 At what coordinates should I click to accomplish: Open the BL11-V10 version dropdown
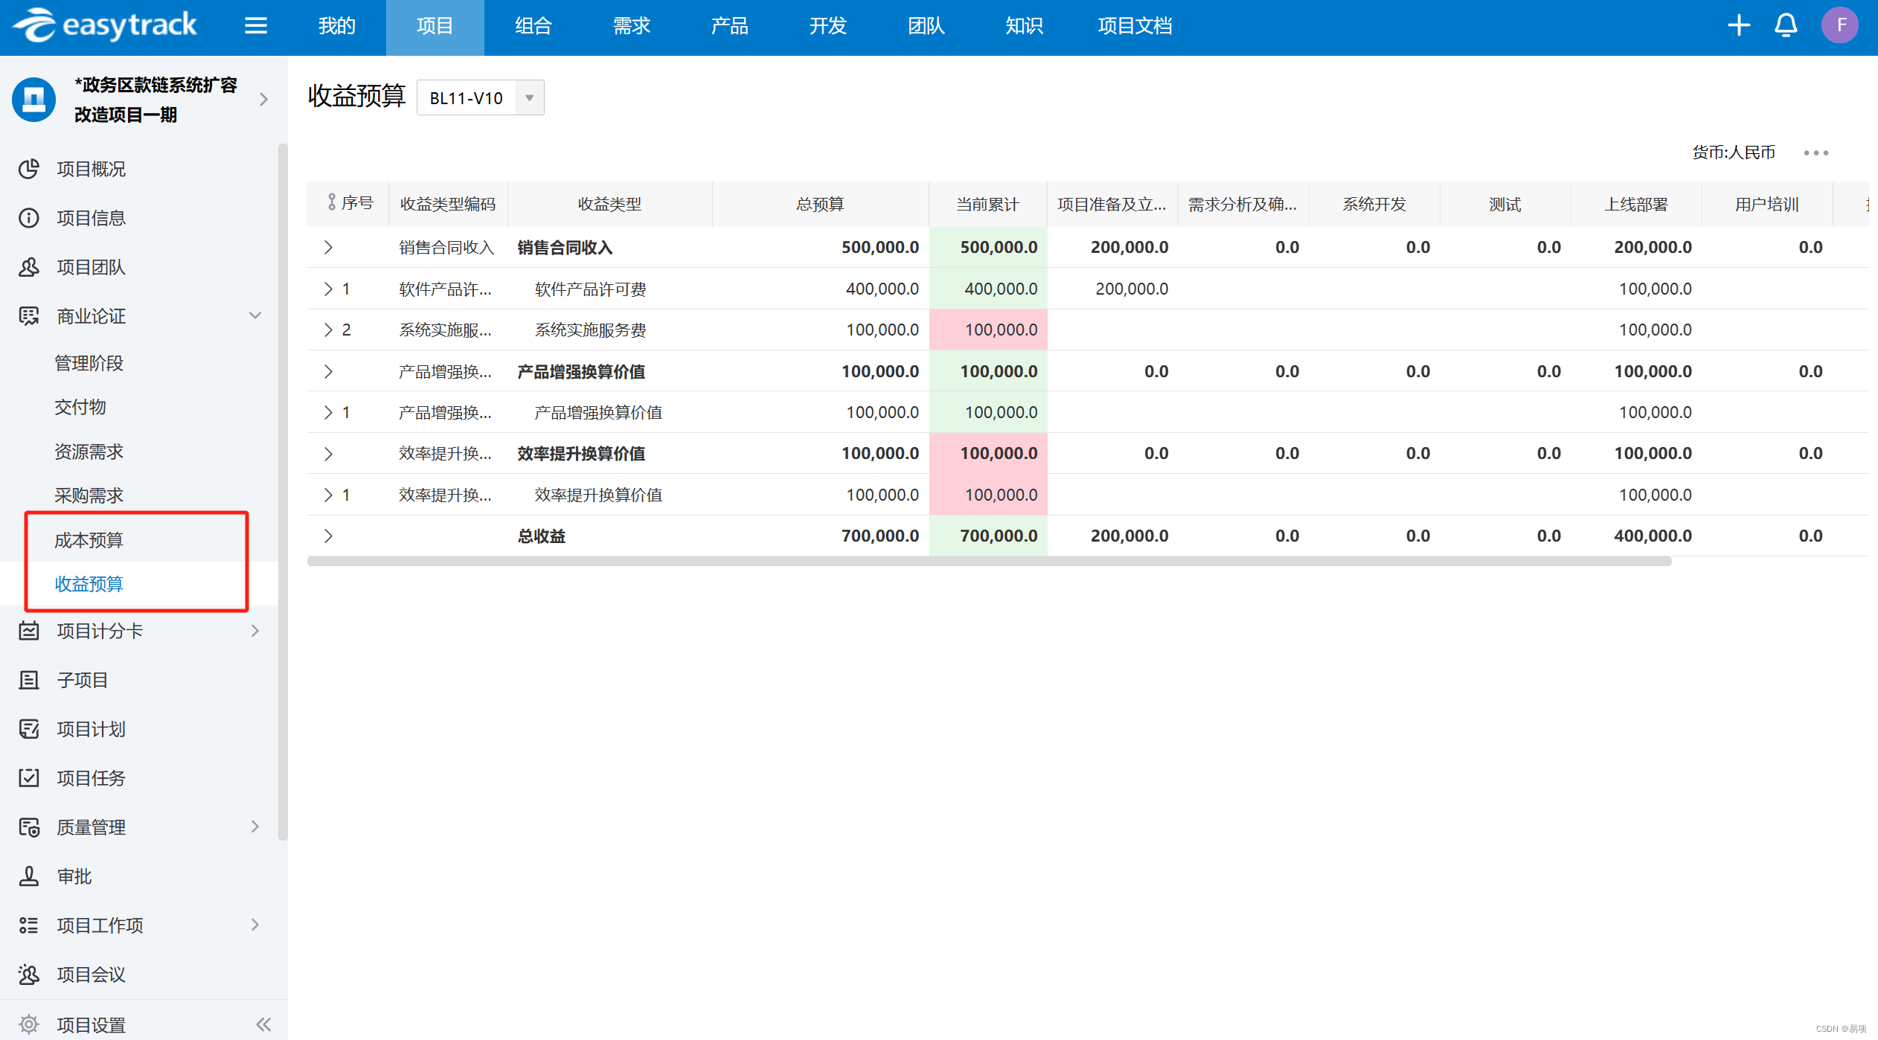pos(480,97)
